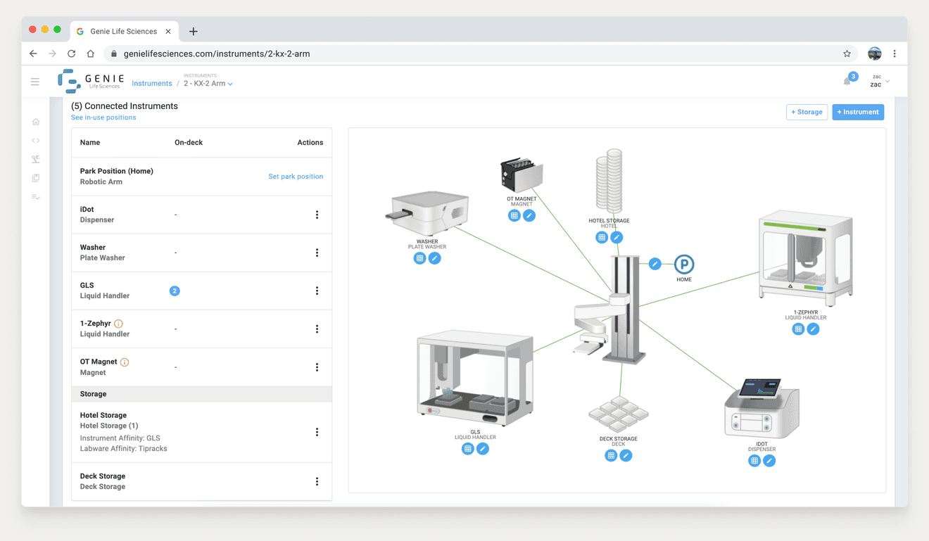Open the code brackets sidebar icon
929x541 pixels.
pyautogui.click(x=36, y=141)
